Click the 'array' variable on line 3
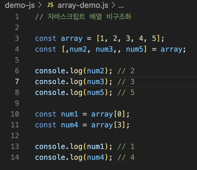Image resolution: width=197 pixels, height=170 pixels. pos(71,38)
